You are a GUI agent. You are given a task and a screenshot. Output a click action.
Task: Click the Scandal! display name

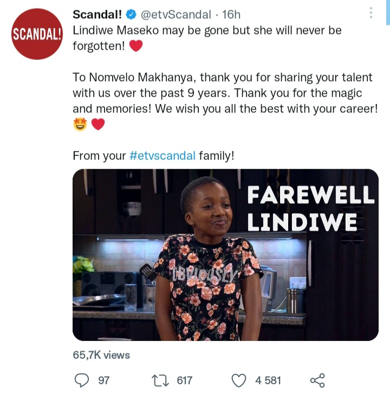97,15
